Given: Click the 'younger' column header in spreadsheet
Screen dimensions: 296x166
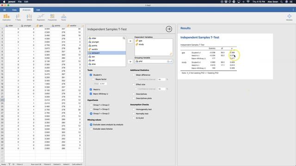Looking at the screenshot, I should pos(27,26).
